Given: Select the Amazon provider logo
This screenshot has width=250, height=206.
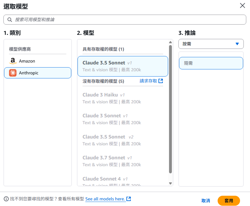Looking at the screenshot, I should 13,61.
